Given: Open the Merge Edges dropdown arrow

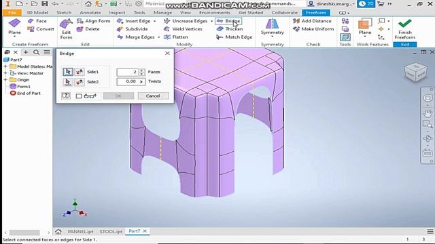Looking at the screenshot, I should click(159, 37).
